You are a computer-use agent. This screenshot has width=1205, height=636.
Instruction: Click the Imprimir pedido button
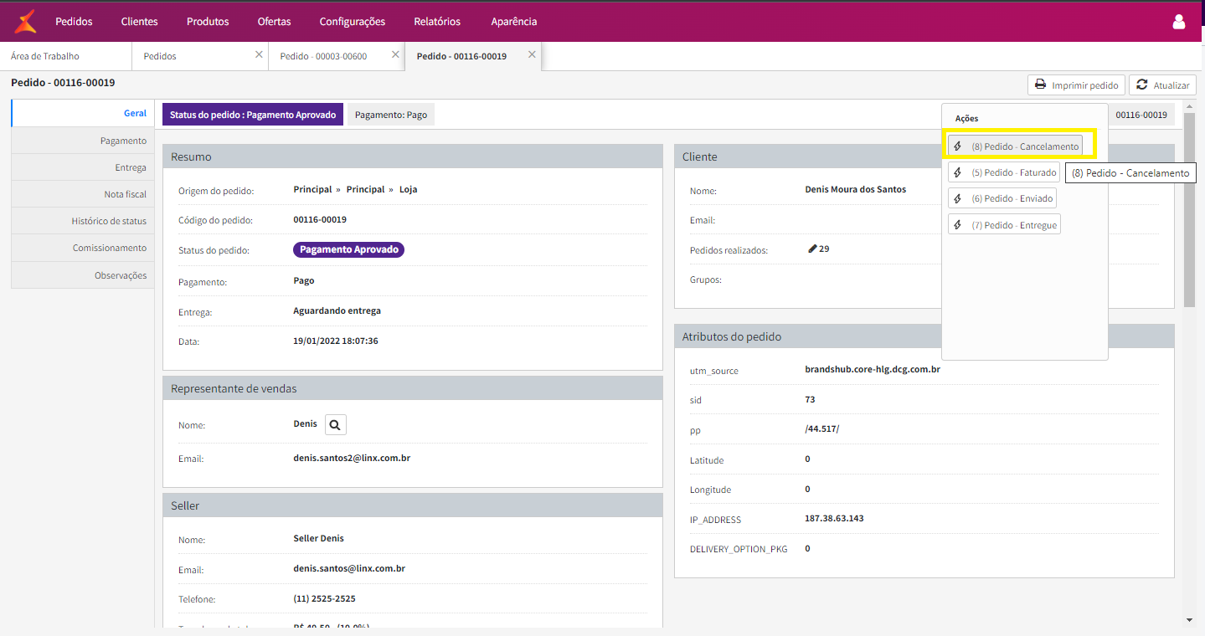pos(1076,85)
